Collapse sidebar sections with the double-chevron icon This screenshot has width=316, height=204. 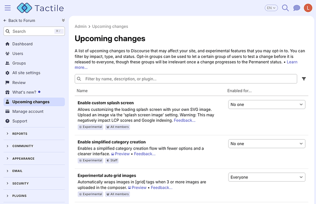click(x=63, y=20)
